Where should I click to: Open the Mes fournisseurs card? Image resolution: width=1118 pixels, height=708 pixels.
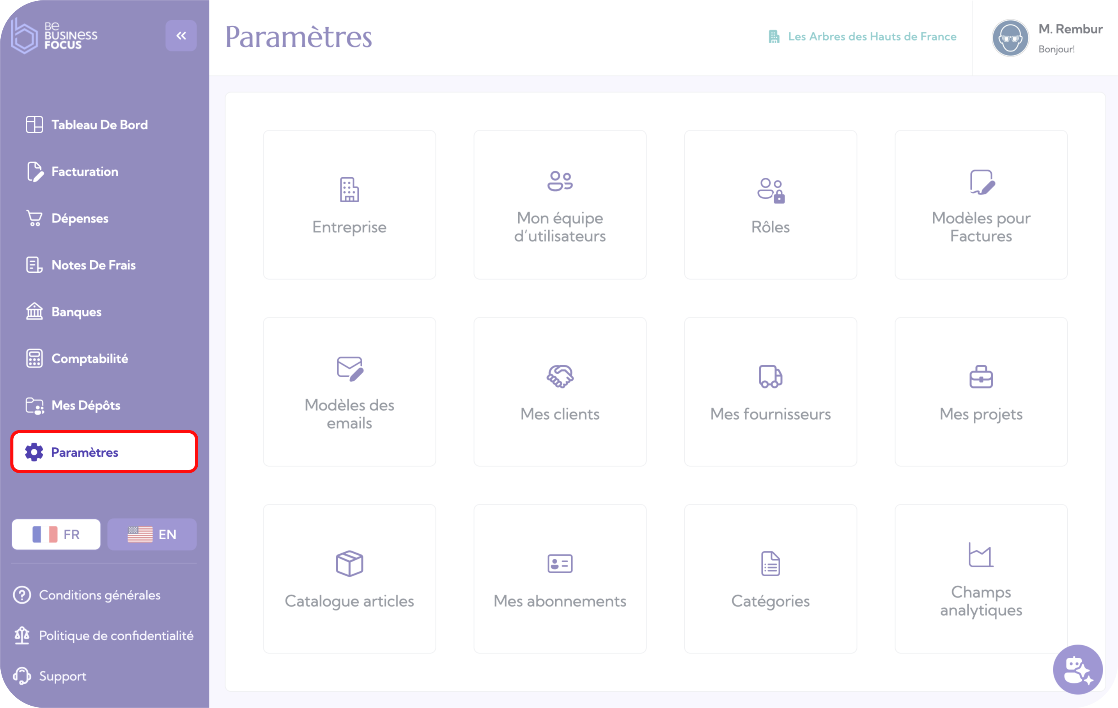(770, 392)
